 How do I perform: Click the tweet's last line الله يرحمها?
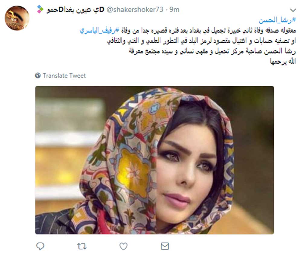click(x=283, y=61)
